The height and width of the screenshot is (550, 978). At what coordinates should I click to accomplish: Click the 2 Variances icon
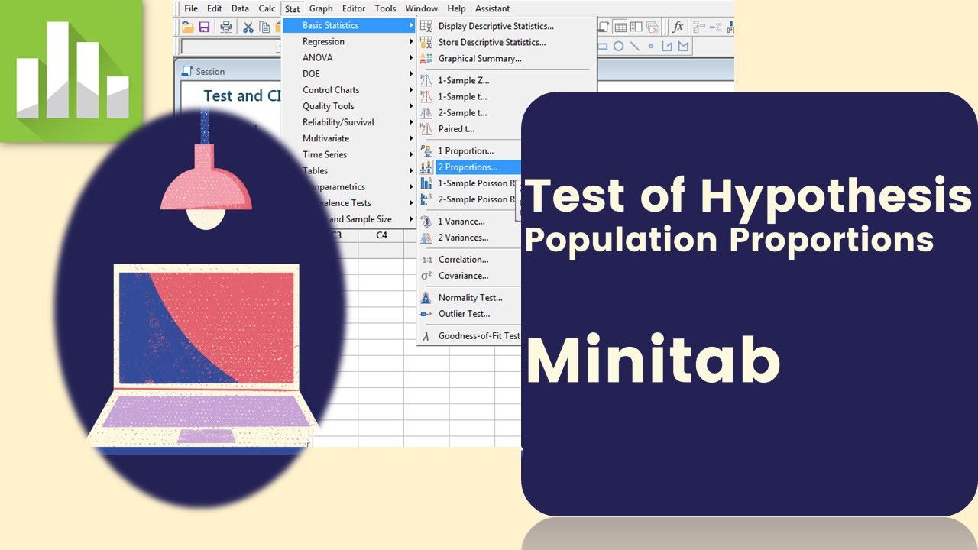click(426, 238)
